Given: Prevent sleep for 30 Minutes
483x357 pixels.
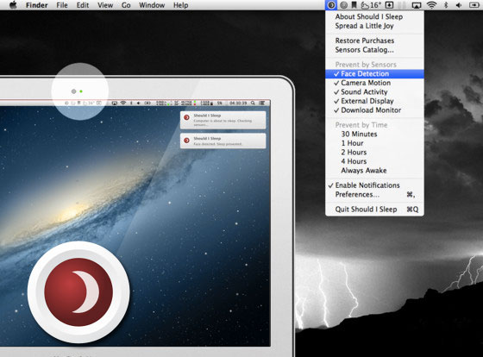Looking at the screenshot, I should (x=374, y=134).
